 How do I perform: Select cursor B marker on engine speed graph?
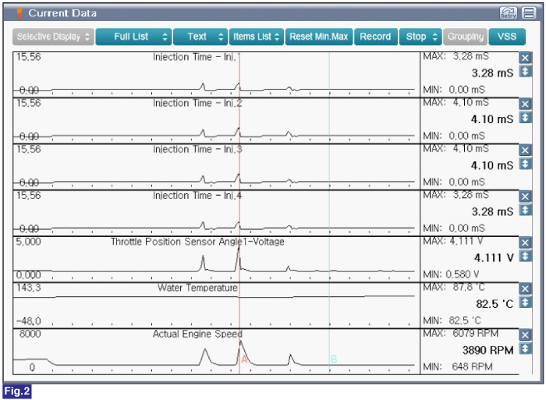click(334, 359)
